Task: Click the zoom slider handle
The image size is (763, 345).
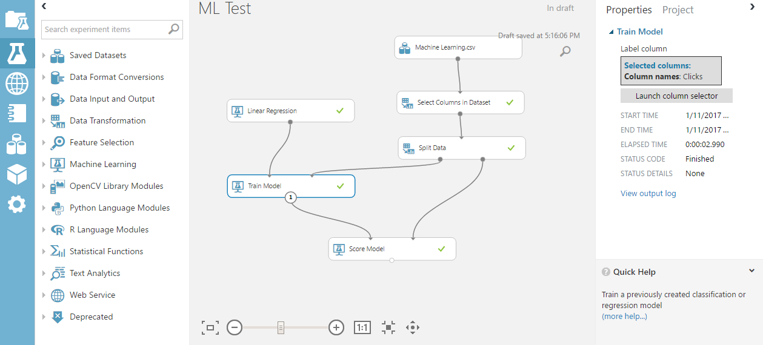Action: pyautogui.click(x=281, y=327)
